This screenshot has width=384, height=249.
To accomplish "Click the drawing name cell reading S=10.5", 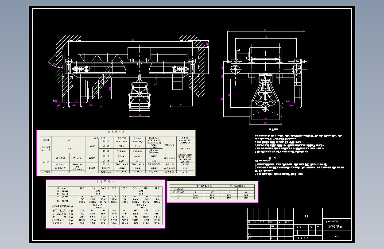I will pyautogui.click(x=337, y=226).
